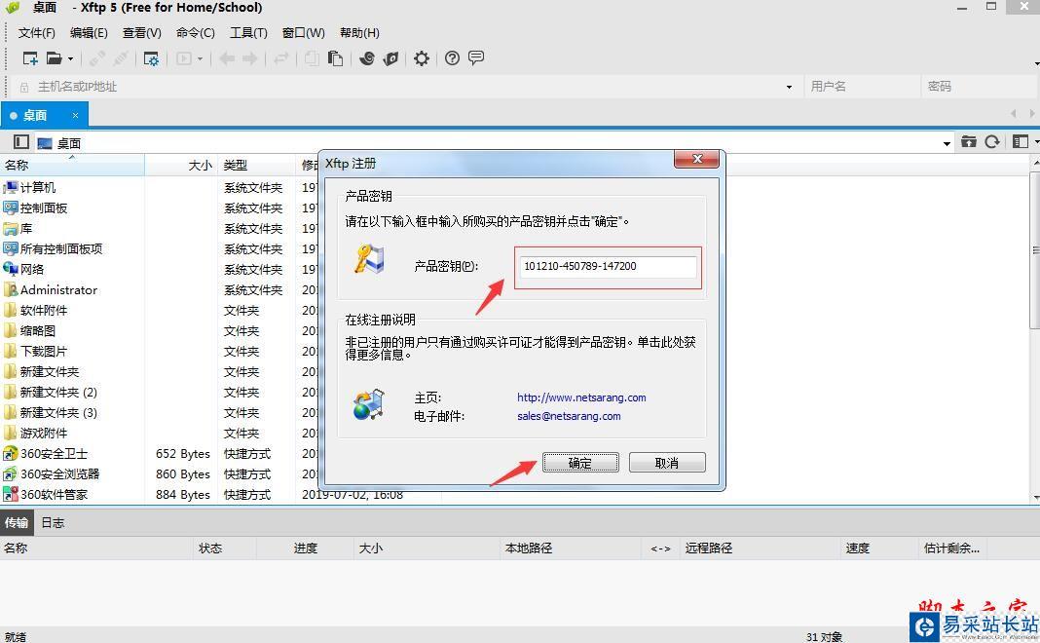Click the sales@netsarang.com email link
Screen dimensions: 1040x643
point(569,416)
